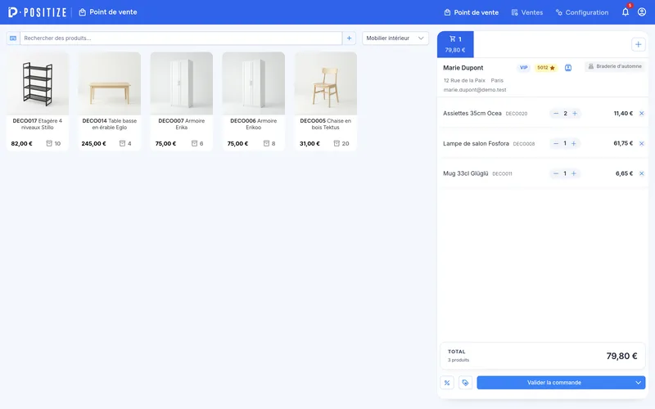The height and width of the screenshot is (409, 655).
Task: Click the Point de vente header title
Action: point(108,12)
